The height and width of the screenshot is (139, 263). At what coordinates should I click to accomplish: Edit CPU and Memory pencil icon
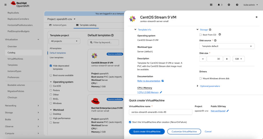pyautogui.click(x=161, y=92)
